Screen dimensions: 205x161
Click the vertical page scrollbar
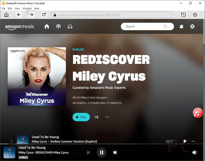pos(204,31)
